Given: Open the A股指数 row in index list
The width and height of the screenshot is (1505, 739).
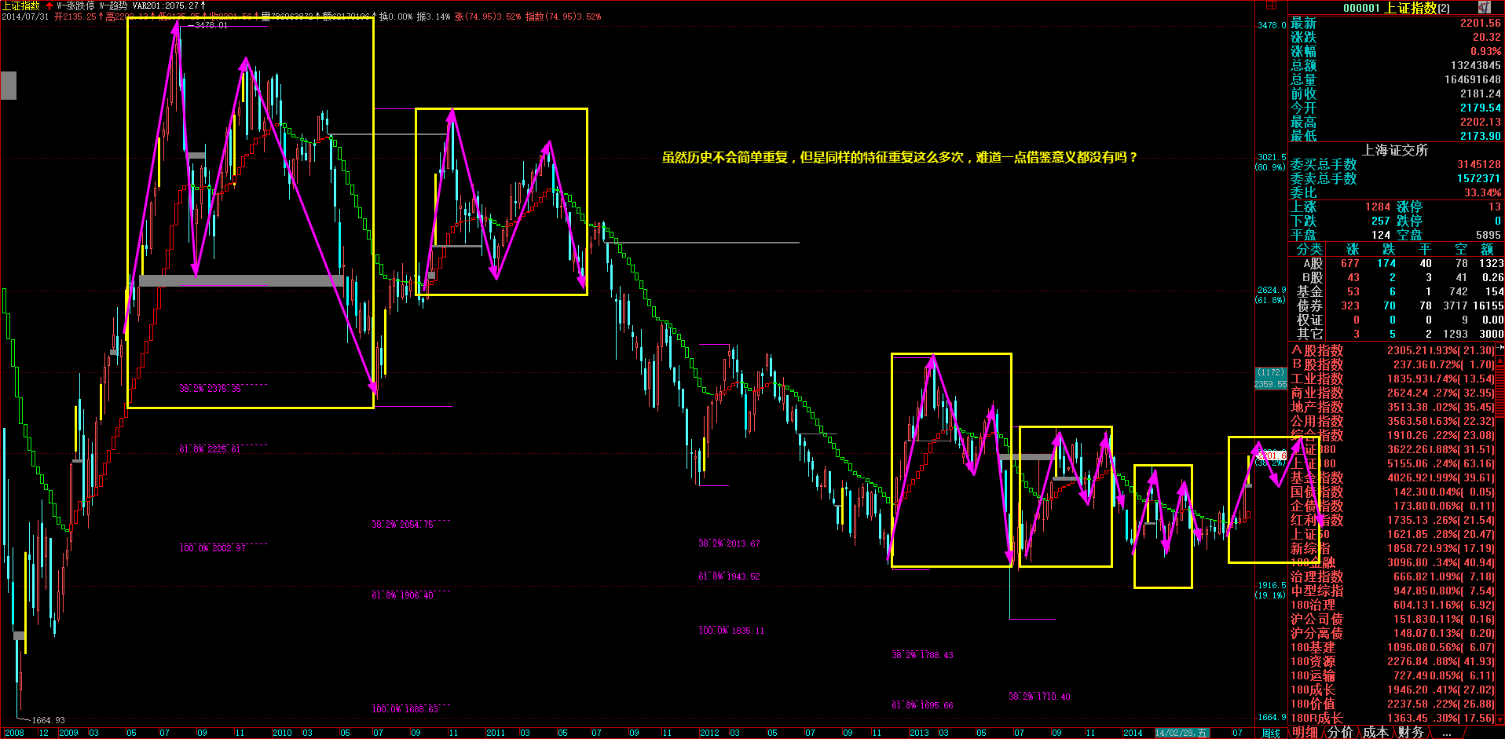Looking at the screenshot, I should [1317, 350].
